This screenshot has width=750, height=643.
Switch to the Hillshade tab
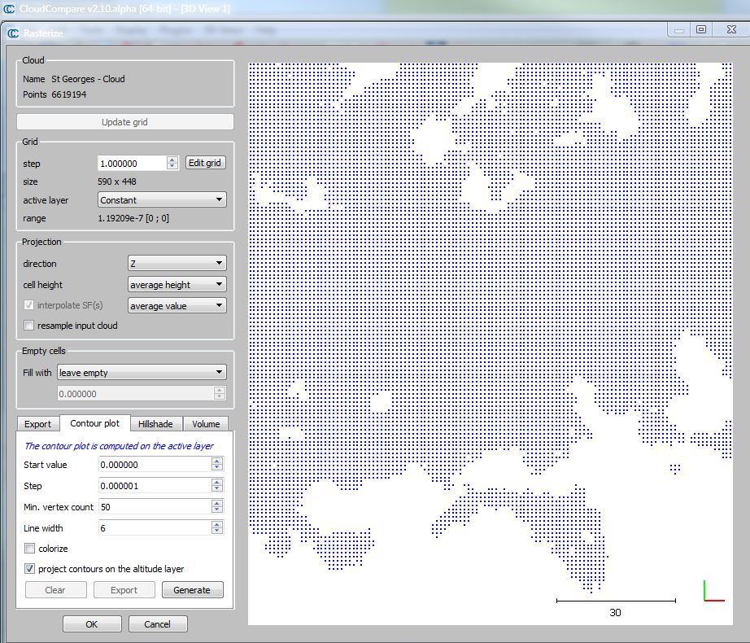click(x=155, y=424)
